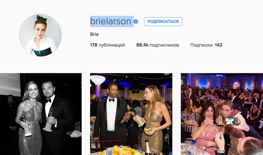This screenshot has width=263, height=155.
Task: Click the blue verified badge beside brielarson
Action: (x=136, y=22)
